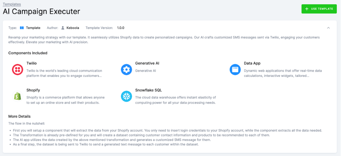Open the Twilio component title
The height and width of the screenshot is (156, 341).
click(31, 63)
